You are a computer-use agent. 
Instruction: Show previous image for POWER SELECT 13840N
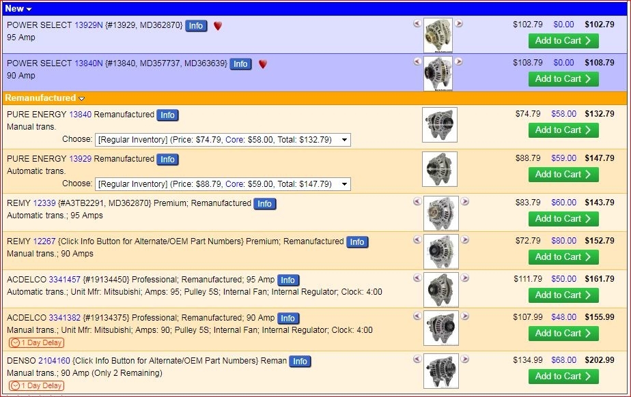tap(417, 61)
